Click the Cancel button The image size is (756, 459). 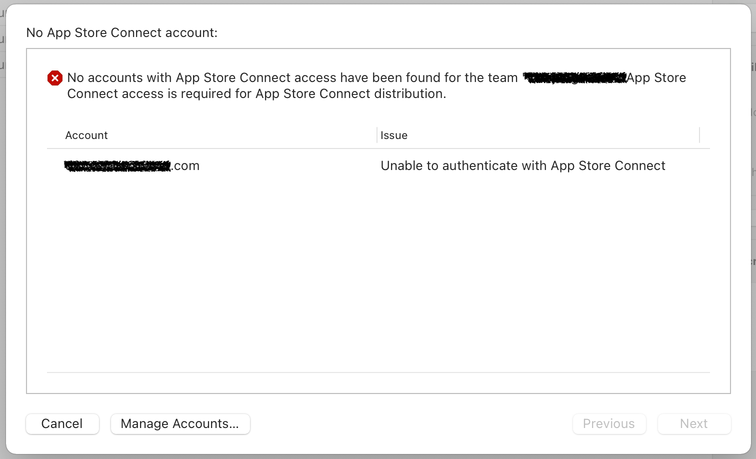pyautogui.click(x=62, y=424)
